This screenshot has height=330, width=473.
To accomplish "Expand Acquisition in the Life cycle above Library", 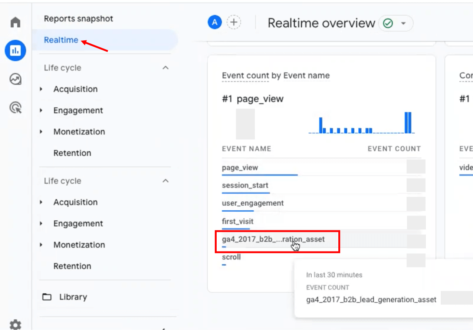I will tap(41, 202).
